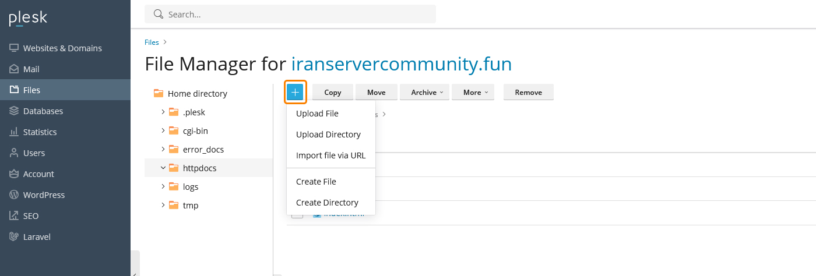Choose Import file via URL

pyautogui.click(x=330, y=155)
